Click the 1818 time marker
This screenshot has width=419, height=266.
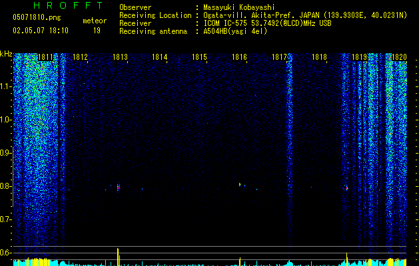pos(319,57)
